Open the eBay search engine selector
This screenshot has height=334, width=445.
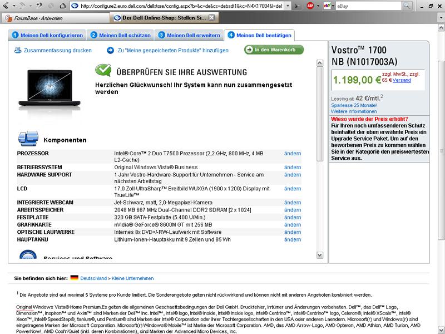(x=328, y=6)
